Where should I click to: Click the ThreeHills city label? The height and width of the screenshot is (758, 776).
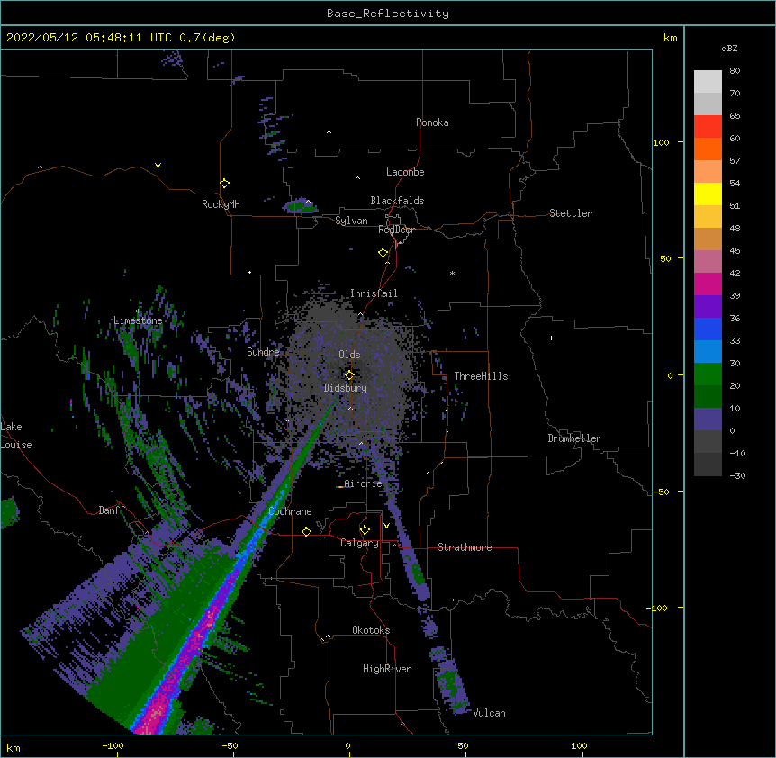[x=481, y=376]
